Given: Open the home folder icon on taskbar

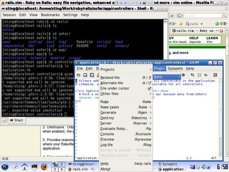Looking at the screenshot, I should (x=25, y=167).
